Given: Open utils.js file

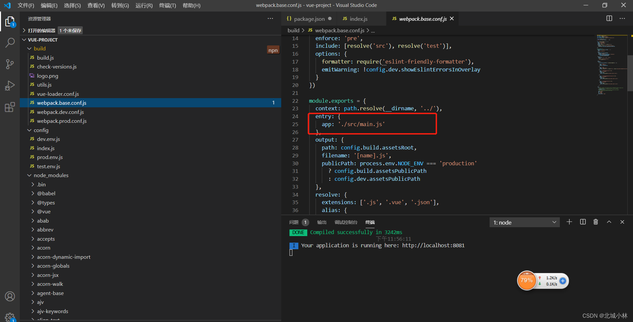Looking at the screenshot, I should pos(44,85).
